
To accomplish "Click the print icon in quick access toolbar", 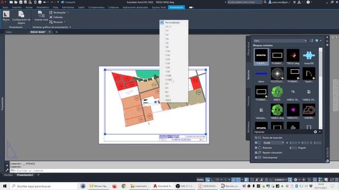I will coord(40,2).
